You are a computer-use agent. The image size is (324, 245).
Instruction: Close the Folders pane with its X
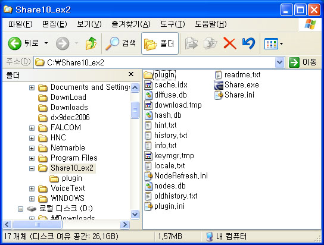[x=131, y=74]
